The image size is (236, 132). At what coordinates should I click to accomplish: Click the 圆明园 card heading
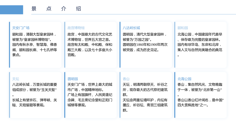(73, 79)
